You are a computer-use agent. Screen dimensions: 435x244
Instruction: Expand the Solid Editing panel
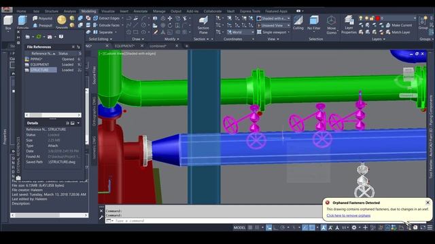(100, 39)
